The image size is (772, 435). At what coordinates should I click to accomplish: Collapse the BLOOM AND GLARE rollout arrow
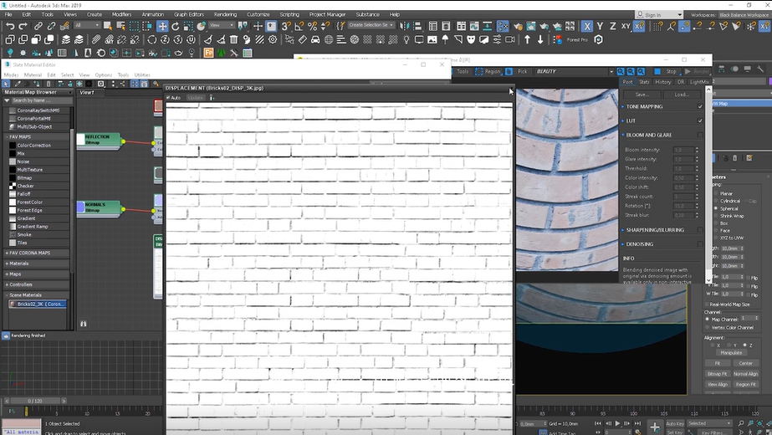coord(623,135)
